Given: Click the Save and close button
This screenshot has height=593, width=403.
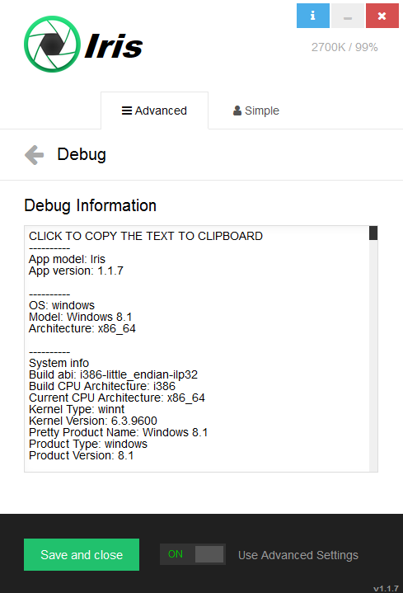Looking at the screenshot, I should point(82,554).
